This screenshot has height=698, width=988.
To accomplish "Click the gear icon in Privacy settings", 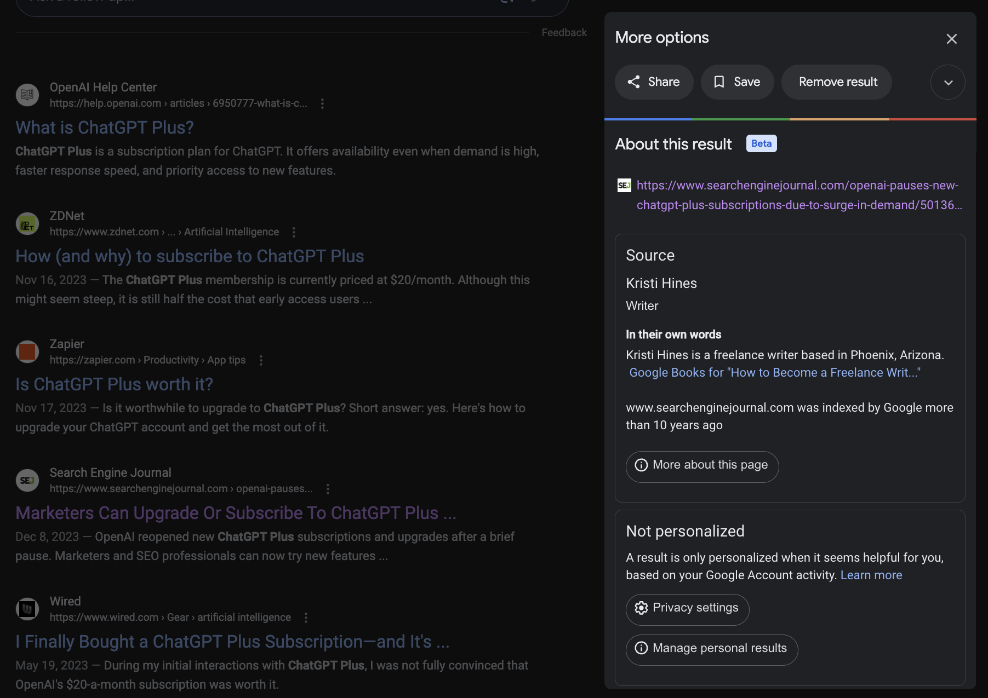I will pos(641,608).
